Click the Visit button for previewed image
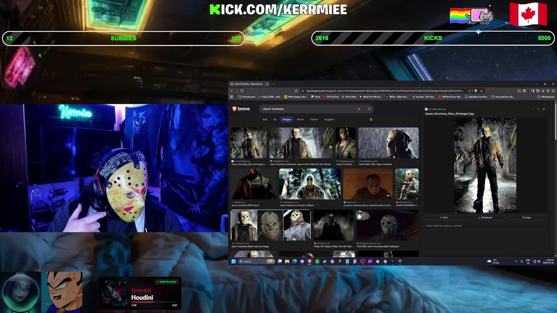The width and height of the screenshot is (557, 313). pyautogui.click(x=443, y=217)
